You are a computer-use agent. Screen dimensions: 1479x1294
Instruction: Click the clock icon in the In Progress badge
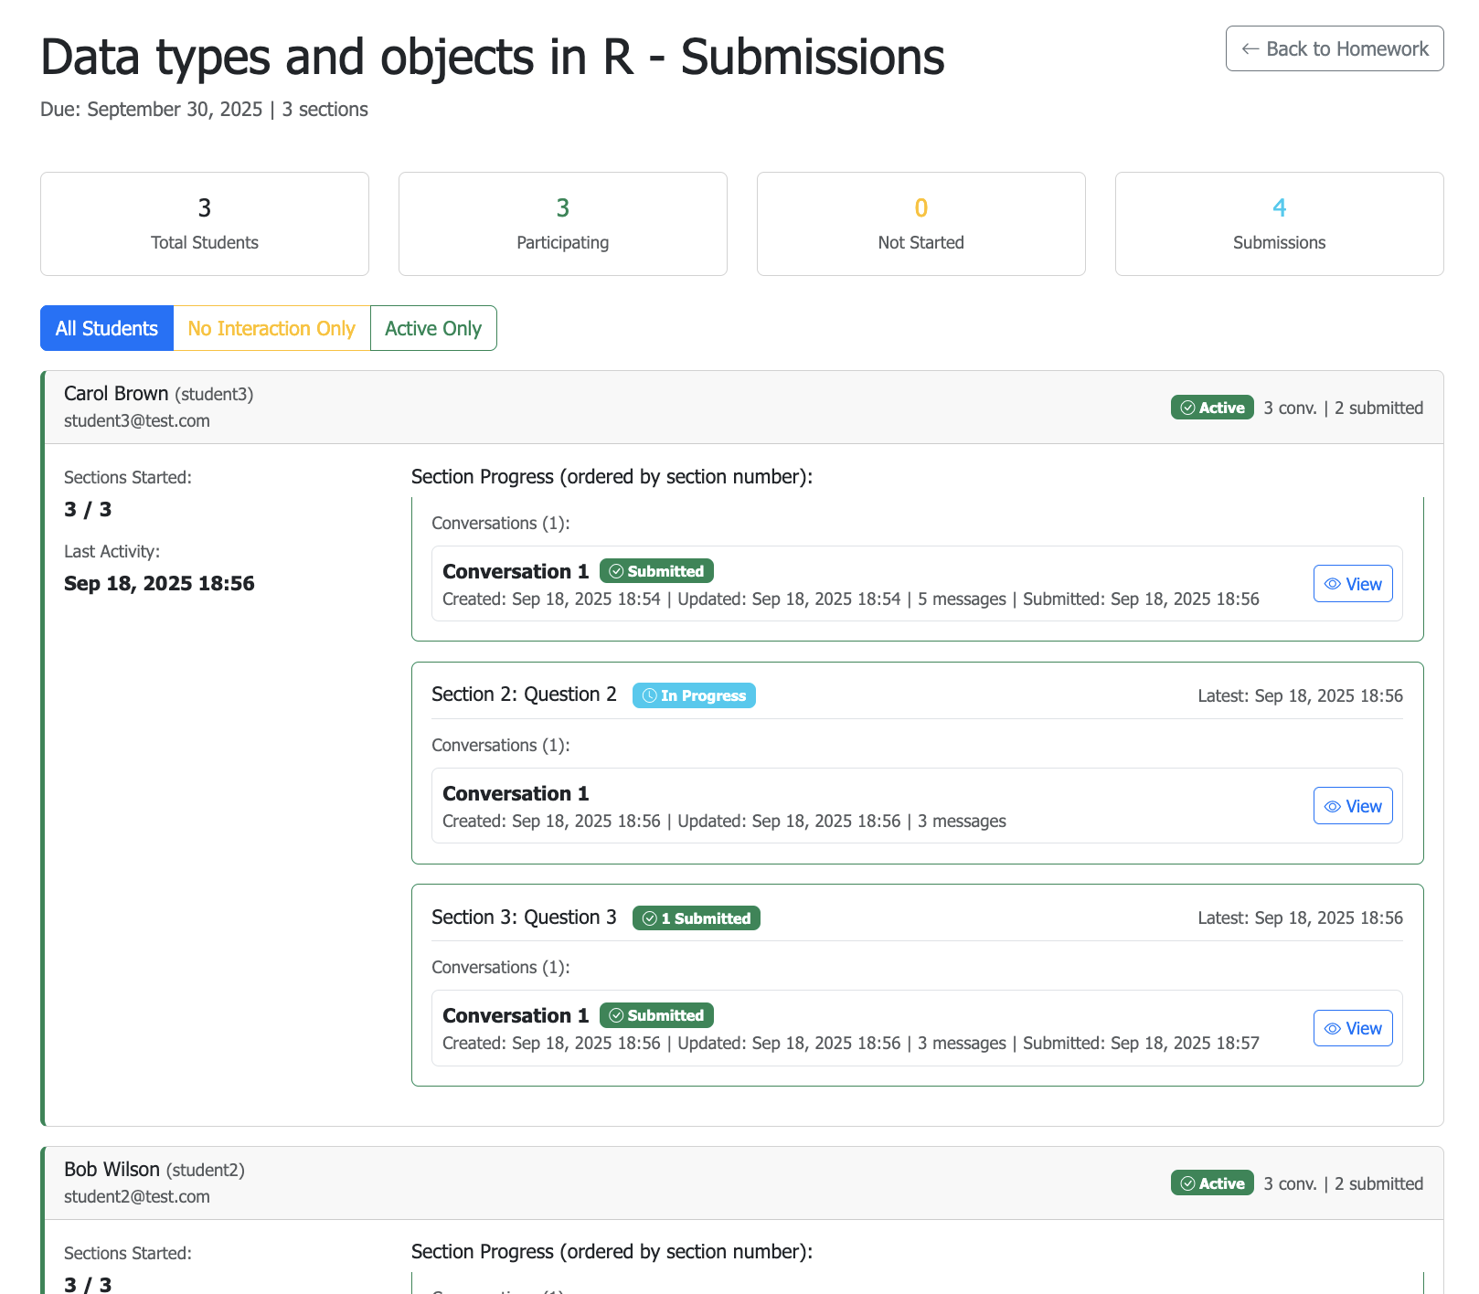tap(649, 696)
